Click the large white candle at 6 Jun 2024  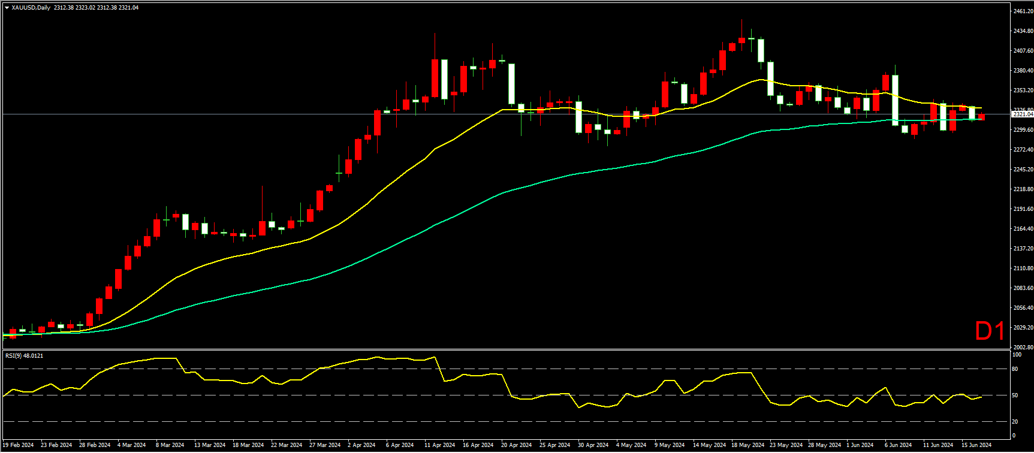point(895,100)
